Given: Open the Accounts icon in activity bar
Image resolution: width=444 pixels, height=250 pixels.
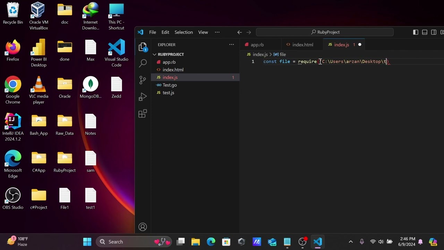Looking at the screenshot, I should pos(143,227).
